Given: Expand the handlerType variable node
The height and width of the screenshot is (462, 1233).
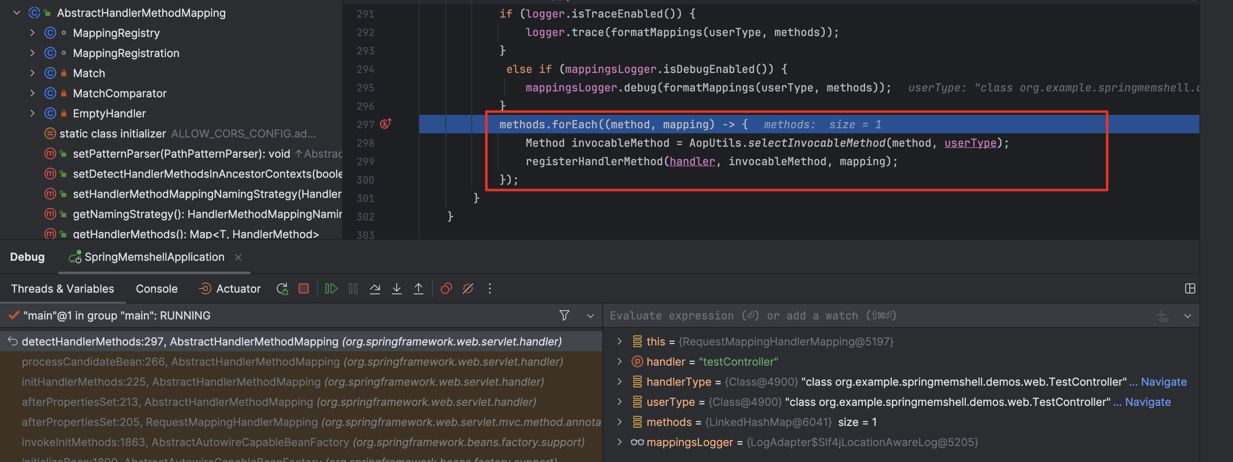Looking at the screenshot, I should (x=619, y=382).
